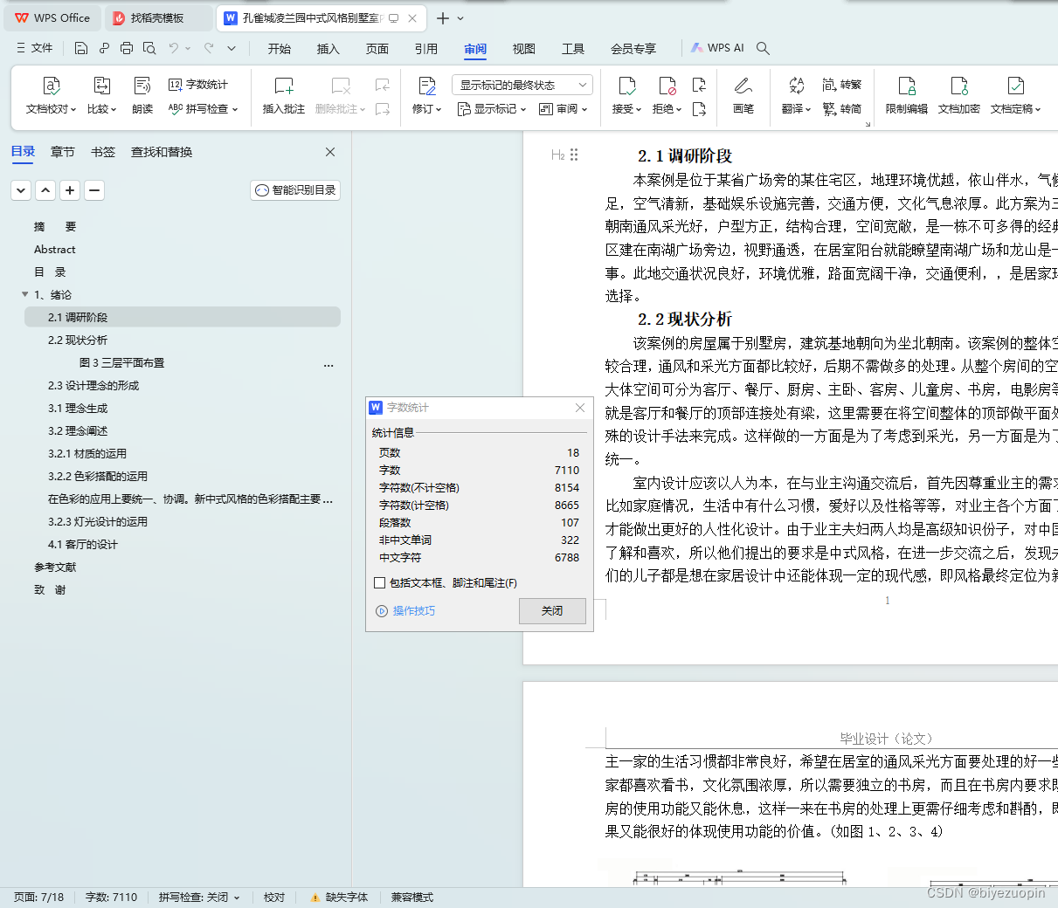
Task: Jump to 3.2.1 材质的运用 in outline
Action: [x=87, y=453]
